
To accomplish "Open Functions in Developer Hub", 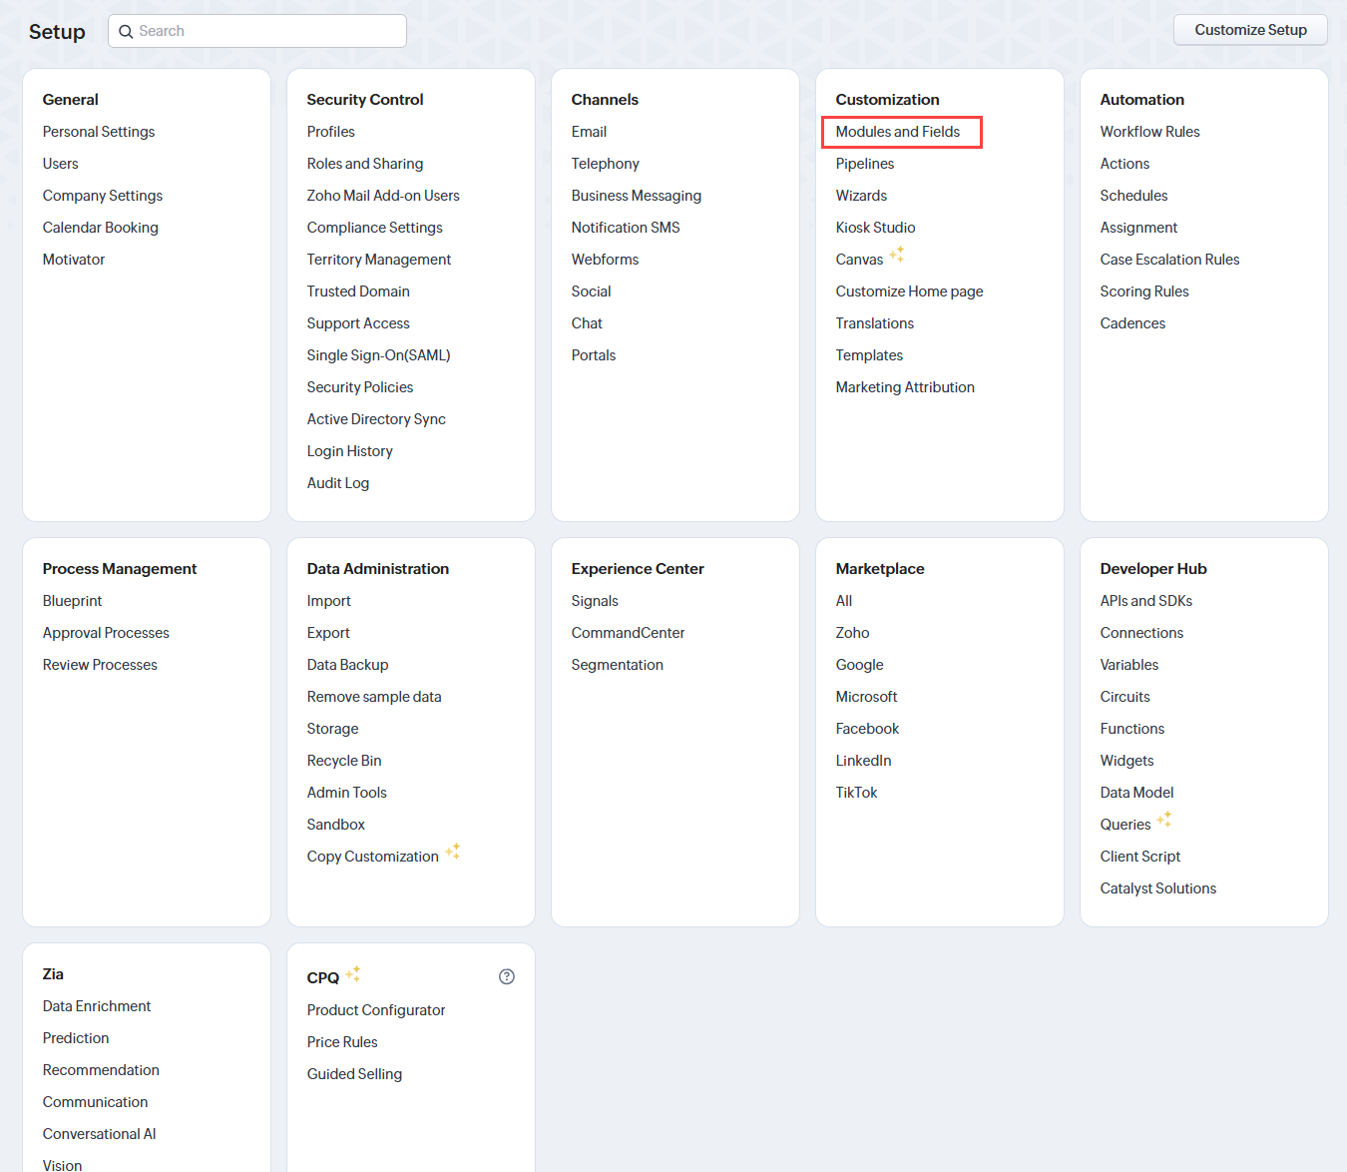I will pyautogui.click(x=1132, y=729).
